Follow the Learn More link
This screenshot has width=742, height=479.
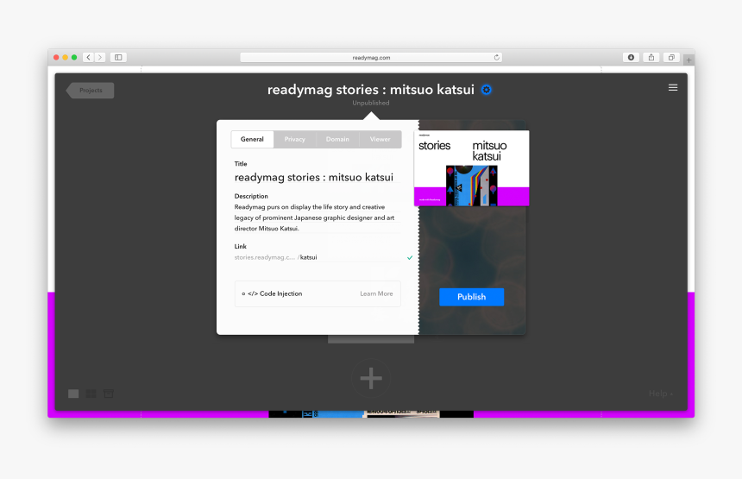[376, 293]
